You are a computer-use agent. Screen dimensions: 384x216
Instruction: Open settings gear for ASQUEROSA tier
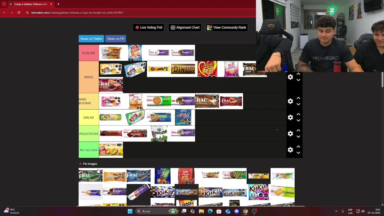[x=290, y=134]
